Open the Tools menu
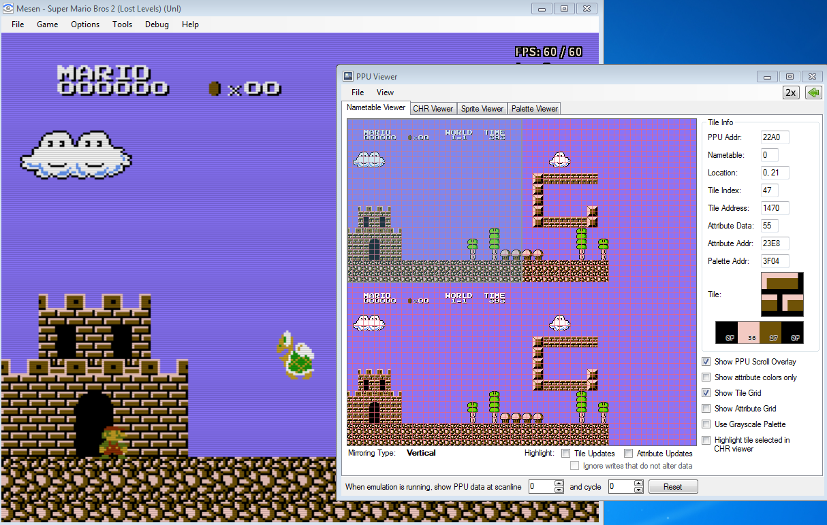This screenshot has width=827, height=525. tap(123, 24)
